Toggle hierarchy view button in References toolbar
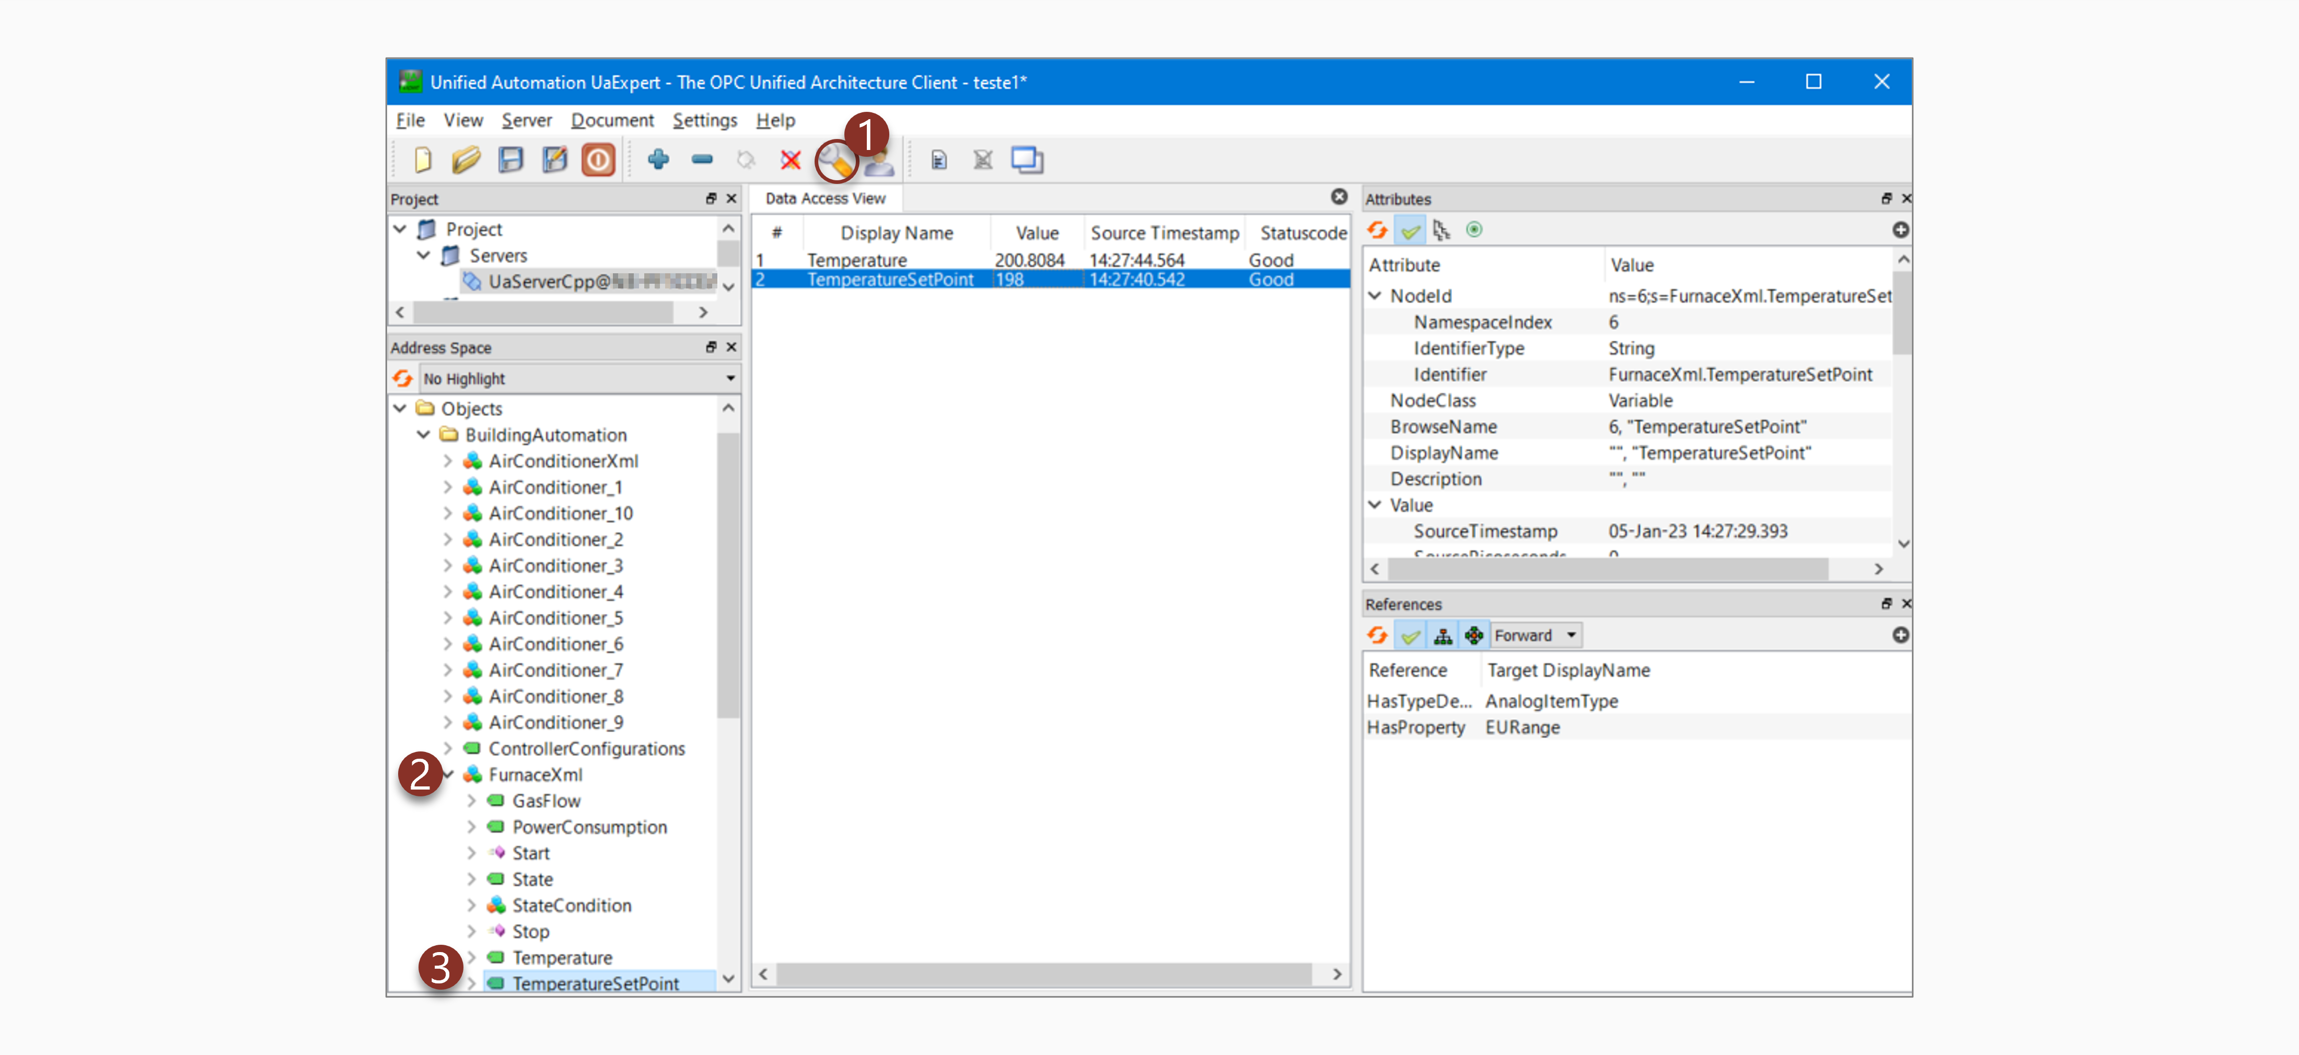The image size is (2299, 1055). (1442, 635)
